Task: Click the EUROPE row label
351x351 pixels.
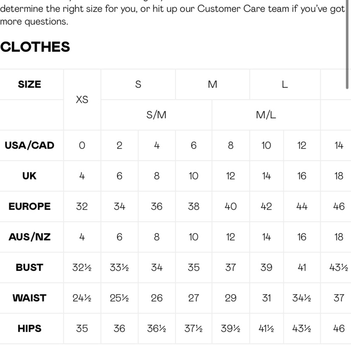Action: pos(29,206)
